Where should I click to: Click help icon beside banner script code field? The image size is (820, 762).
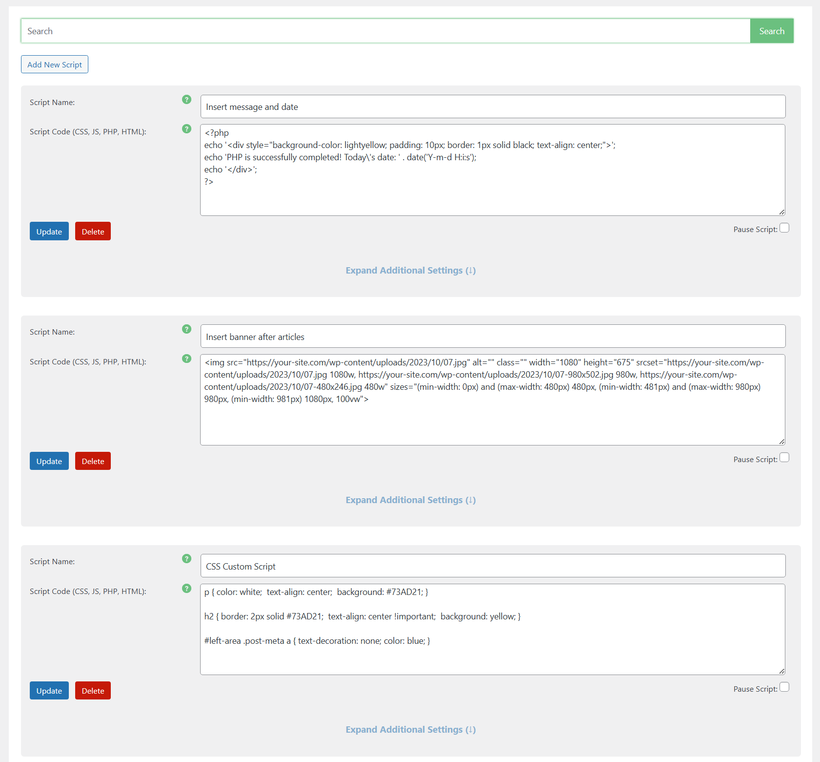186,359
